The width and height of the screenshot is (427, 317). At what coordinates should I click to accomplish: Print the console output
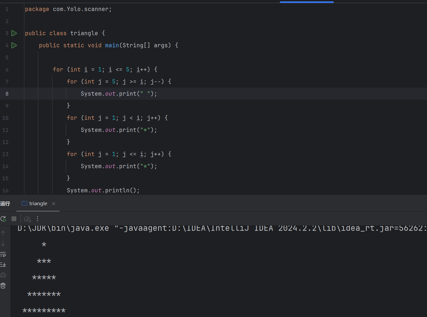(x=3, y=275)
